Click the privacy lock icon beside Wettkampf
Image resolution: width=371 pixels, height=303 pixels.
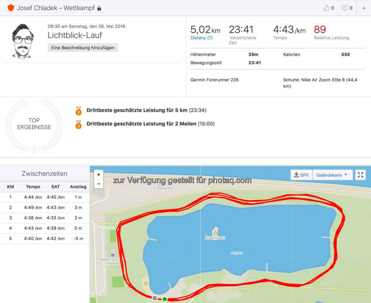pyautogui.click(x=99, y=8)
